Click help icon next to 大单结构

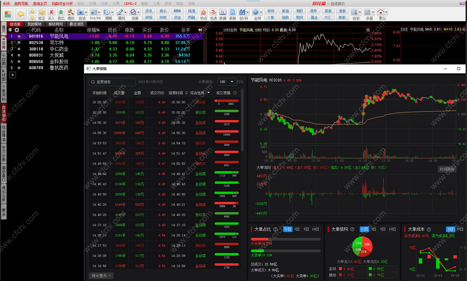click(352, 229)
